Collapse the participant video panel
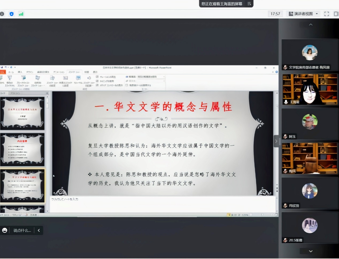 point(276,141)
